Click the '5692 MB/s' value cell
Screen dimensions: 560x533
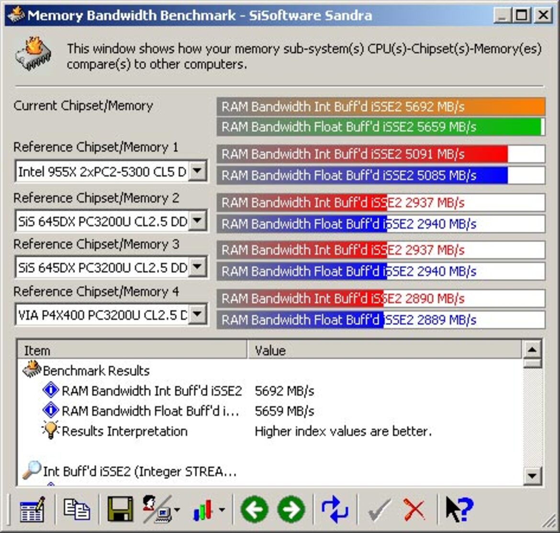point(284,391)
